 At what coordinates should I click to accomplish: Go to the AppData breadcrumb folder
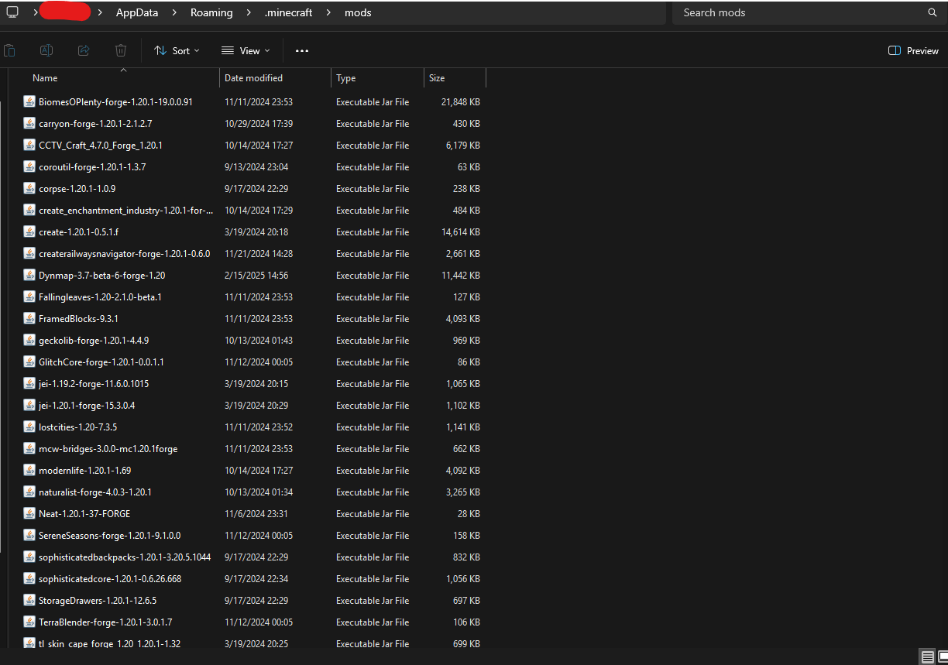(x=137, y=12)
